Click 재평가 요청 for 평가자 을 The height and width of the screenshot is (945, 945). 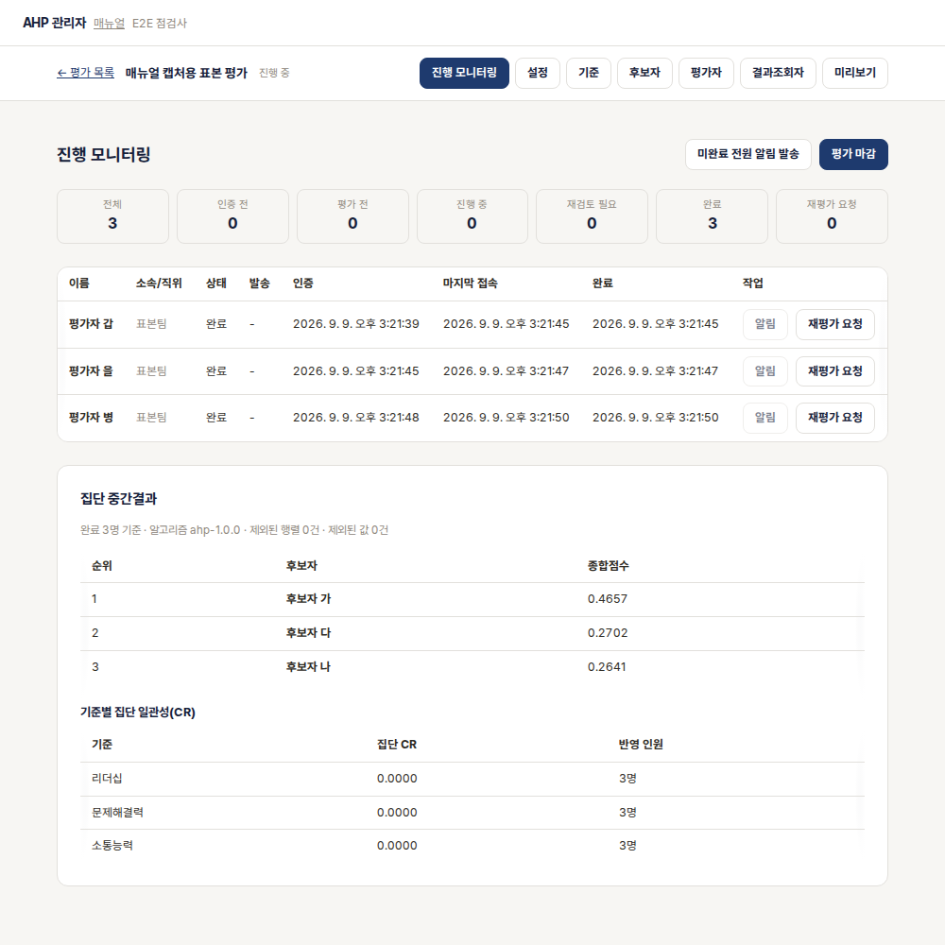point(835,371)
